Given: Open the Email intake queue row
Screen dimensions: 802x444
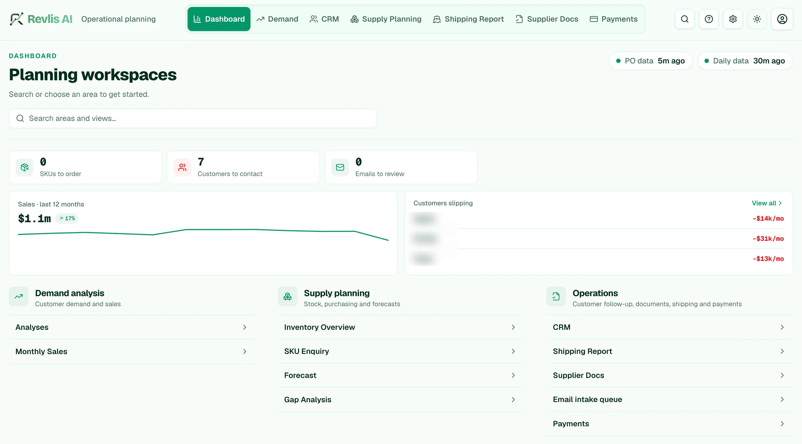Looking at the screenshot, I should coord(669,399).
